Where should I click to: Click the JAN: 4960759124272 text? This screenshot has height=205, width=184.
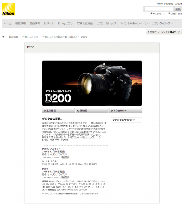(52, 178)
